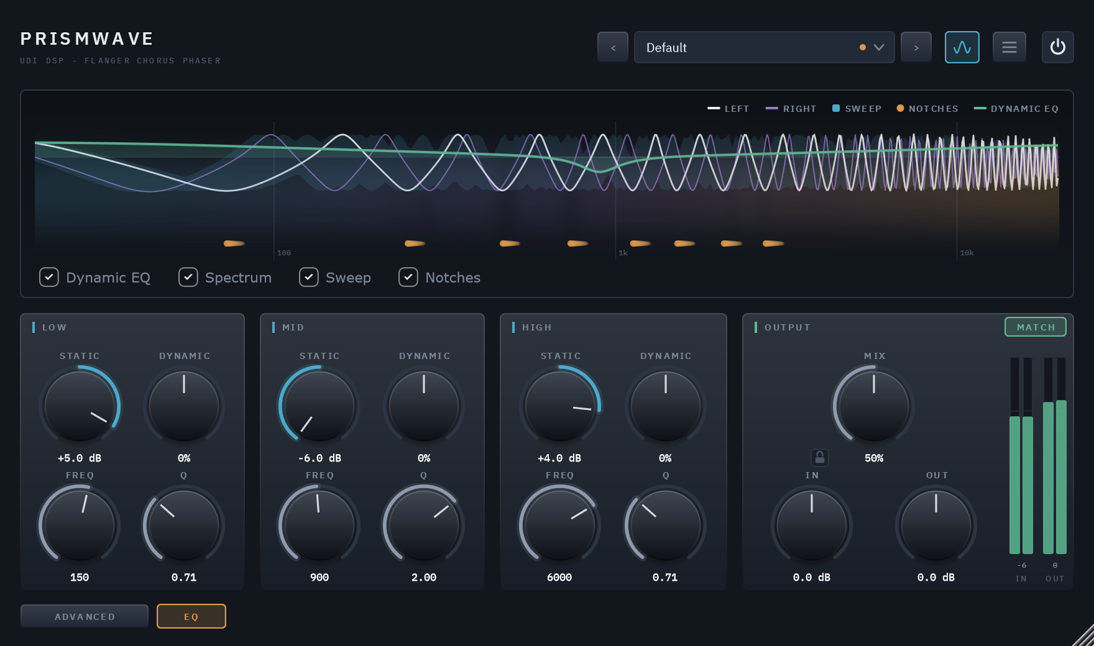The height and width of the screenshot is (646, 1094).
Task: Toggle the plugin power button
Action: point(1057,47)
